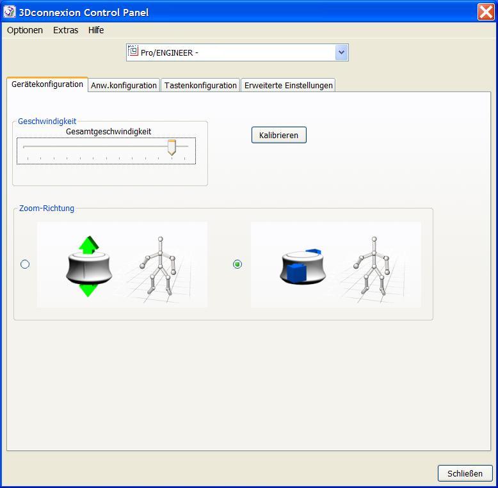Open the Erweiterte Einstellungen tab

pos(289,85)
